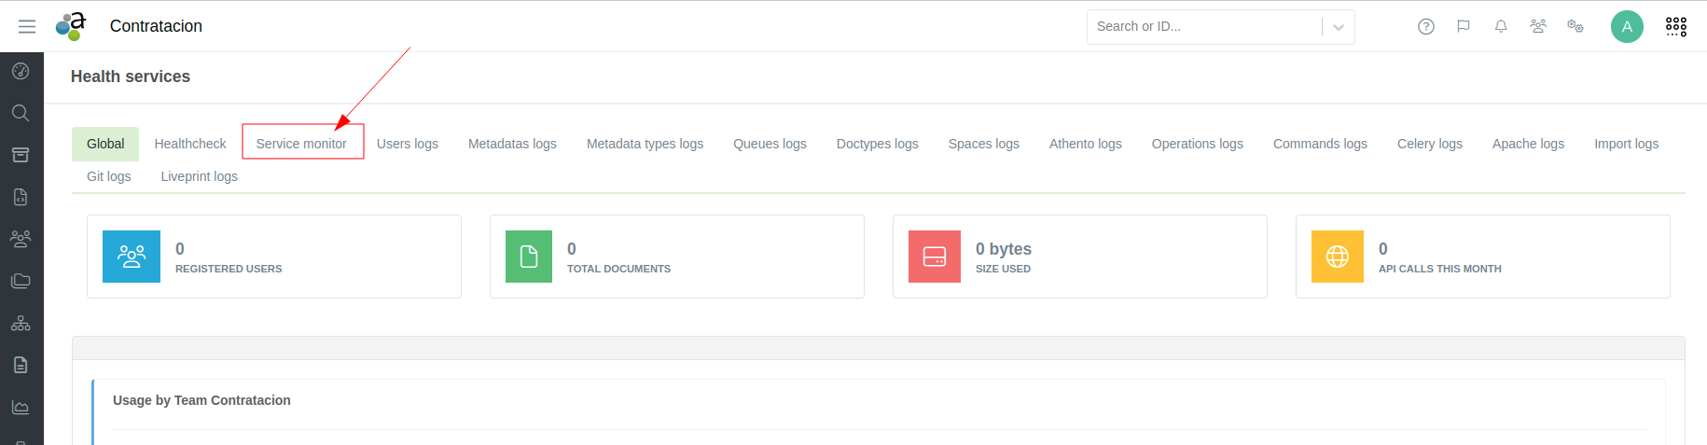Select the Celery logs tab
The image size is (1707, 445).
point(1429,144)
